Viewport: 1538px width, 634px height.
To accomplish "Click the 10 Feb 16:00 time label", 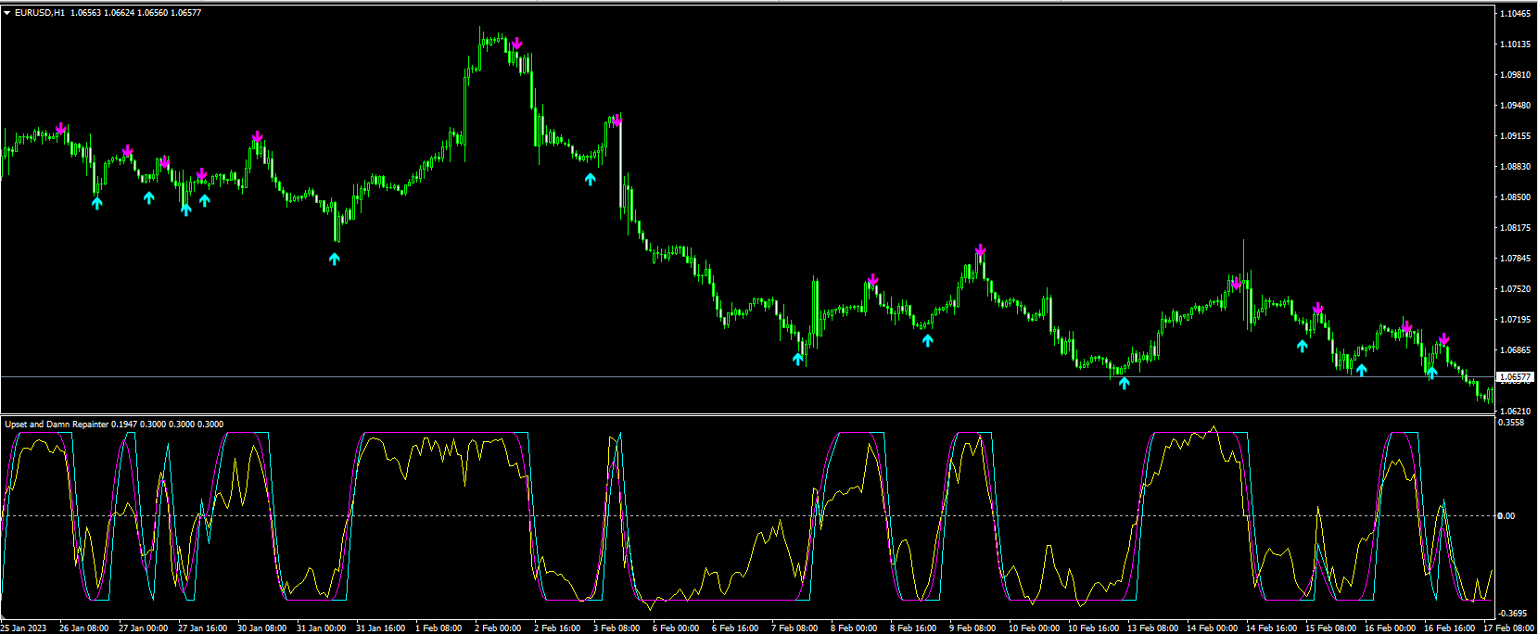I will (x=1092, y=628).
